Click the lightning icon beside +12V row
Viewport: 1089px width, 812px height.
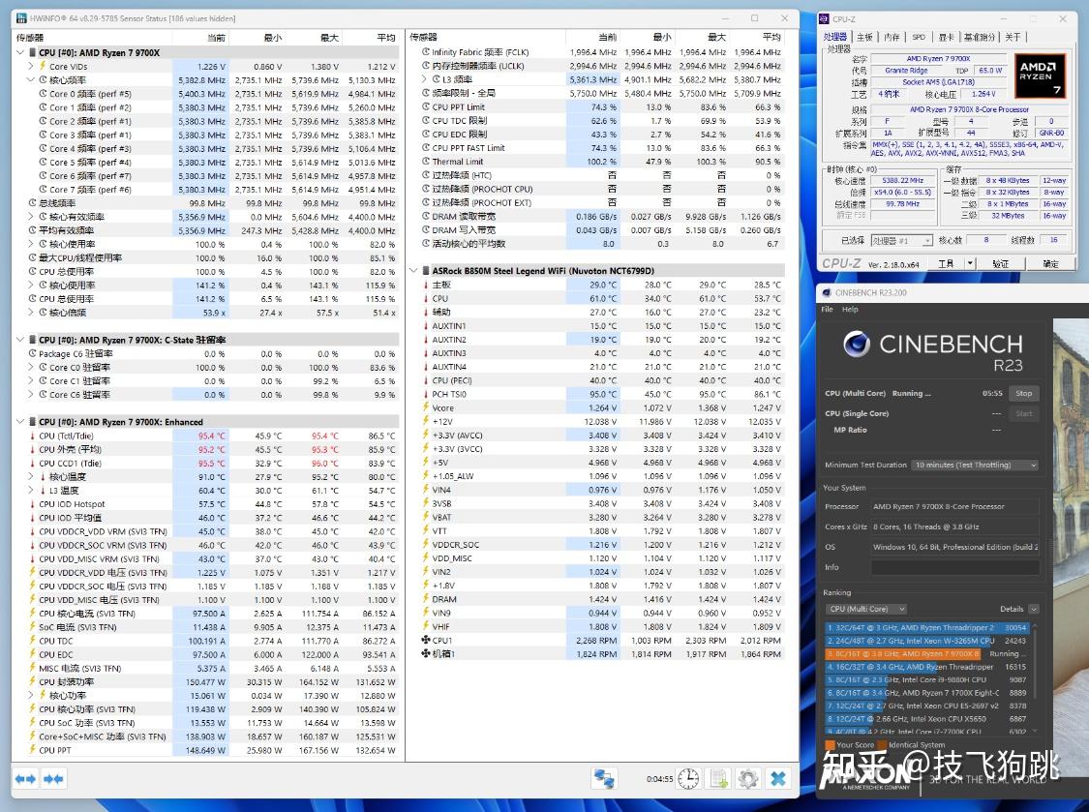[x=426, y=422]
